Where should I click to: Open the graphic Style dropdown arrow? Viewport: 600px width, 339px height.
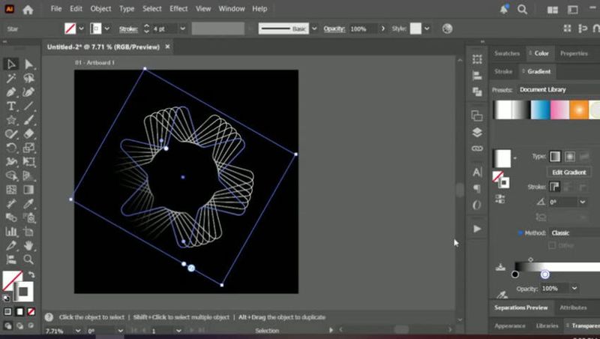427,28
